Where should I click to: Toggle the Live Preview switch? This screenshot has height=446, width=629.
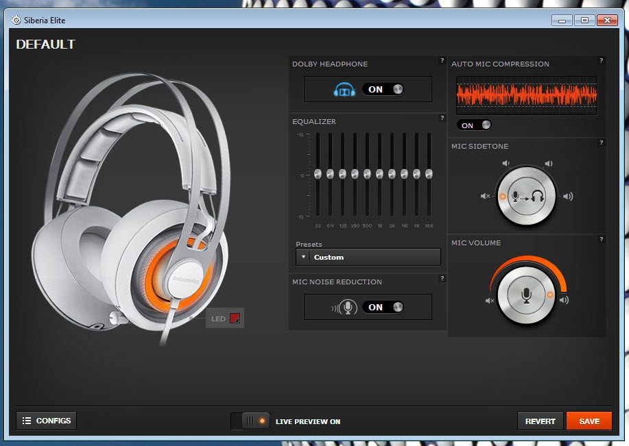[250, 421]
